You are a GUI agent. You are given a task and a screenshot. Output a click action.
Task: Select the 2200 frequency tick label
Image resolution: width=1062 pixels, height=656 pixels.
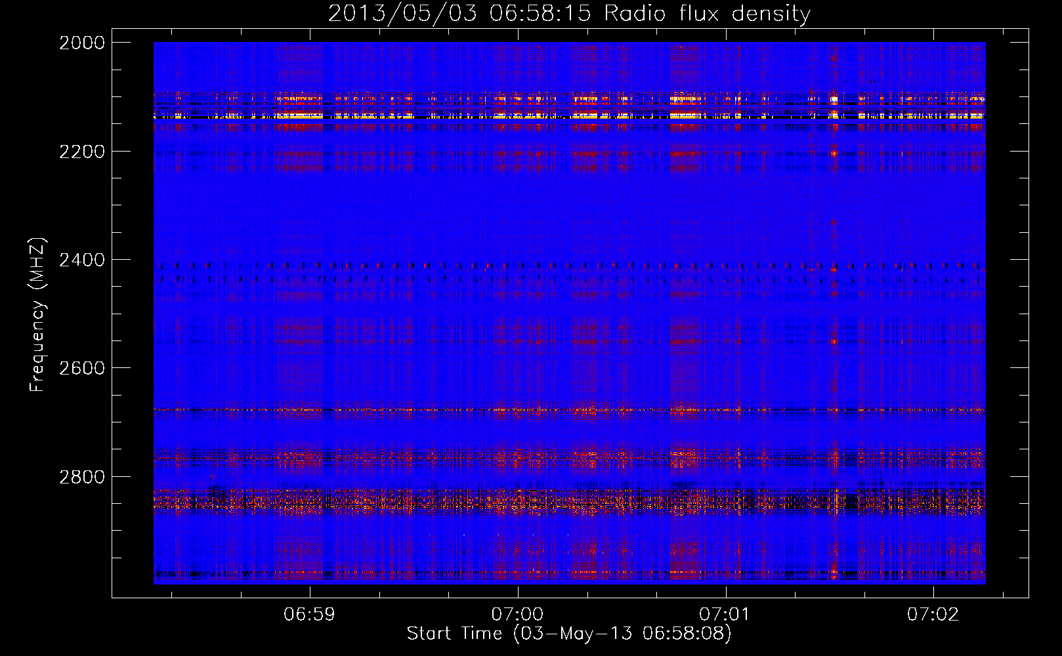pyautogui.click(x=82, y=152)
